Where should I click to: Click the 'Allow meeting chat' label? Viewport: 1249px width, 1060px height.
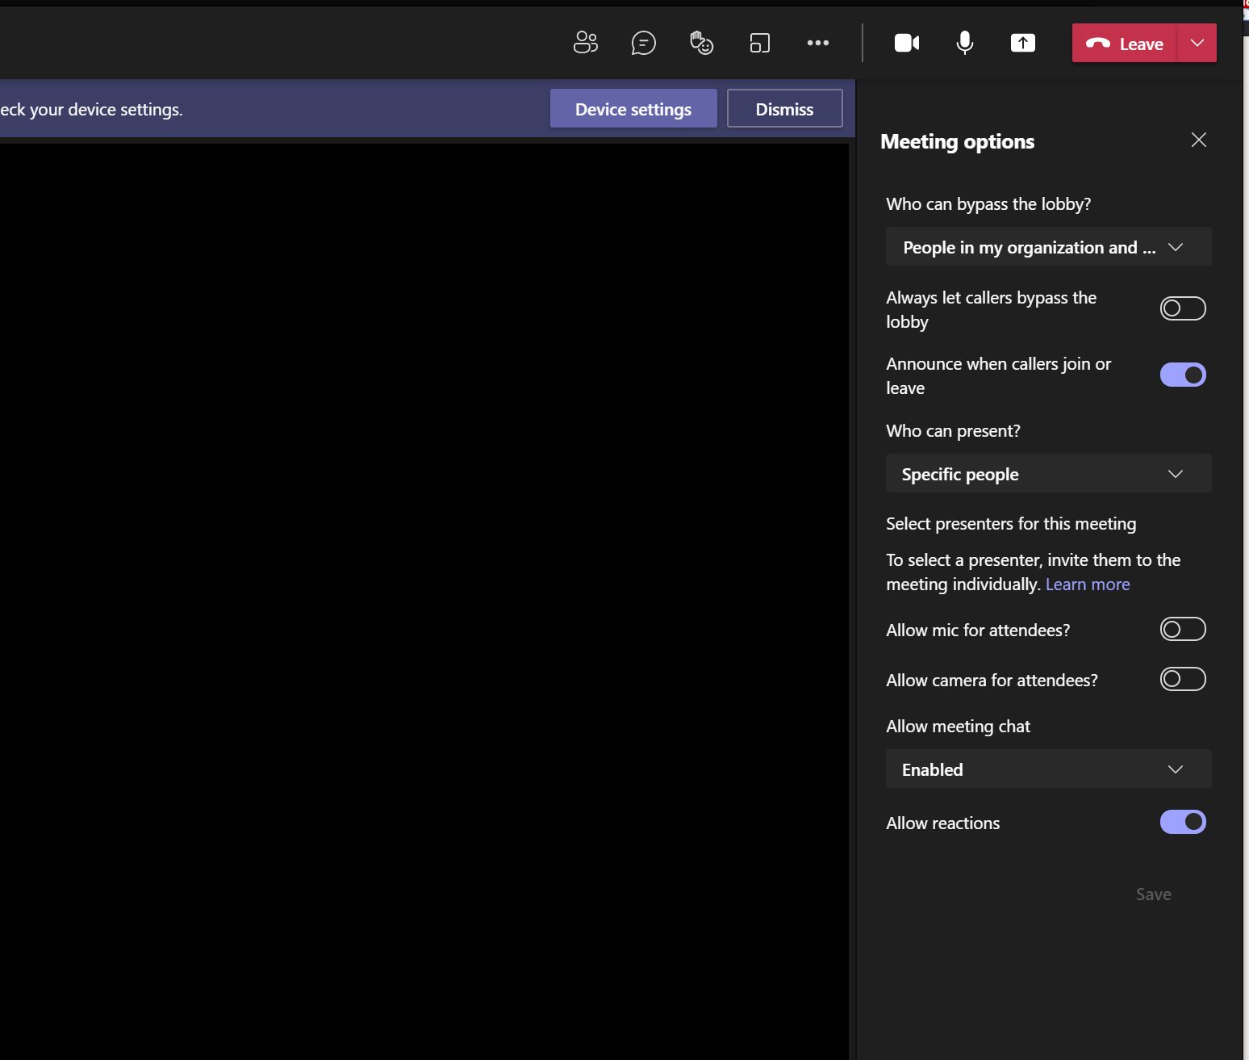[x=958, y=726]
